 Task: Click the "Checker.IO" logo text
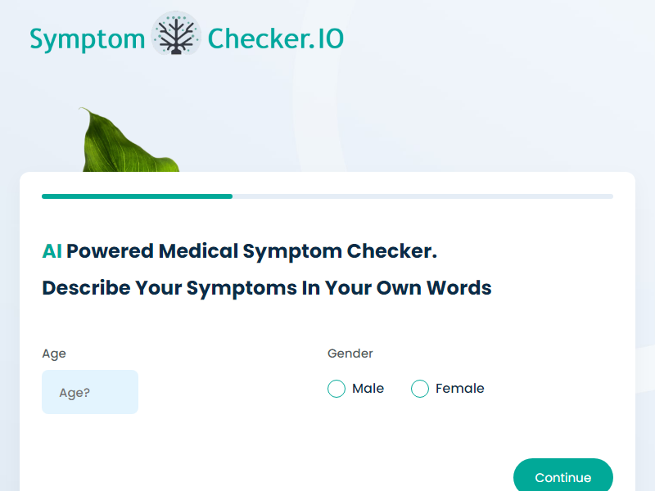(x=276, y=38)
